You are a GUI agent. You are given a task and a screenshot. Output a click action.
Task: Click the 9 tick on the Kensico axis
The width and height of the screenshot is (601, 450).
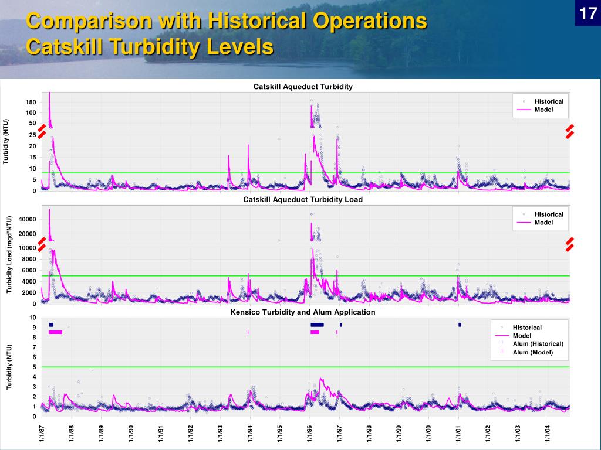tap(34, 328)
